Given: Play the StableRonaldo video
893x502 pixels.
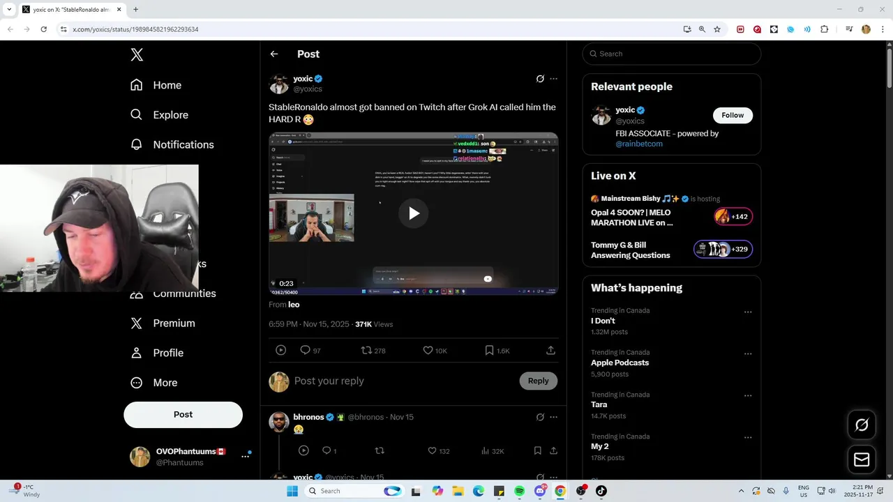Looking at the screenshot, I should (x=414, y=213).
